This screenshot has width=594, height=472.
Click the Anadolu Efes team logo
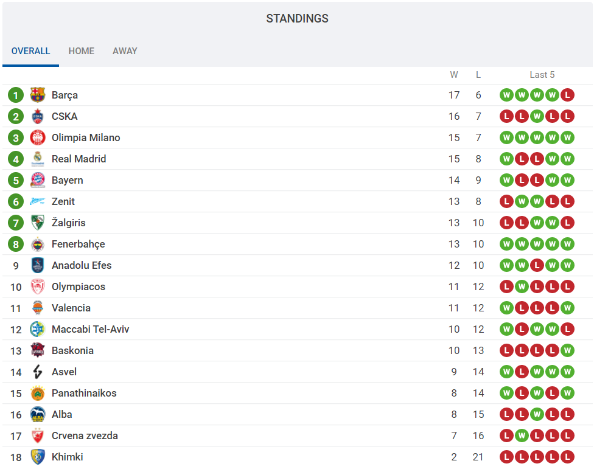click(38, 265)
